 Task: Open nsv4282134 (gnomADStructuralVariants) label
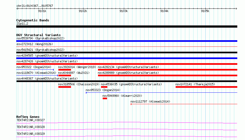click(x=128, y=67)
